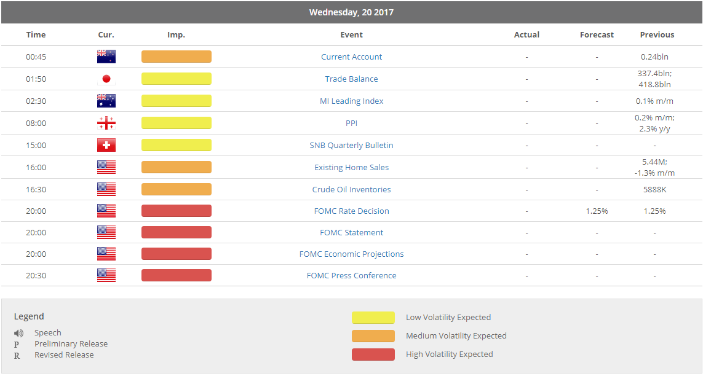
Task: Click the Georgian flag in the PPI row
Action: pos(106,123)
